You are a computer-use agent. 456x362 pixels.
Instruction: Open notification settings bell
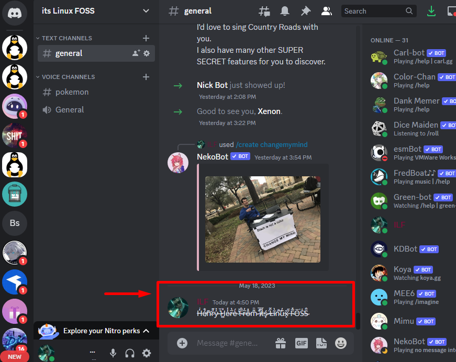[x=285, y=12]
